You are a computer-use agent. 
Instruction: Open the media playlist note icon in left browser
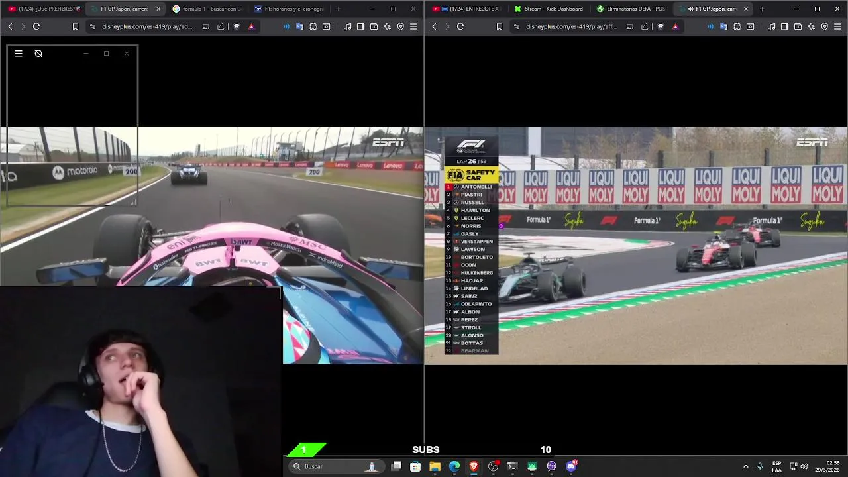[x=348, y=26]
